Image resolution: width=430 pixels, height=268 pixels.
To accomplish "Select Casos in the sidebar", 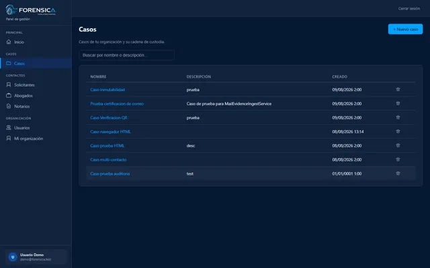I will (36, 63).
